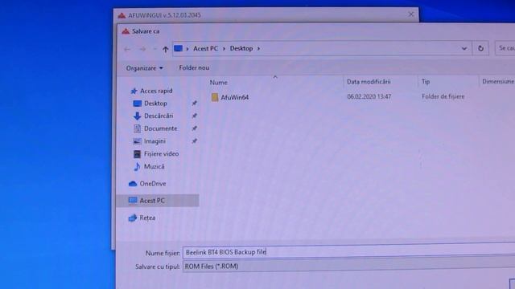
Task: Sort by the Nume column header
Action: click(218, 83)
